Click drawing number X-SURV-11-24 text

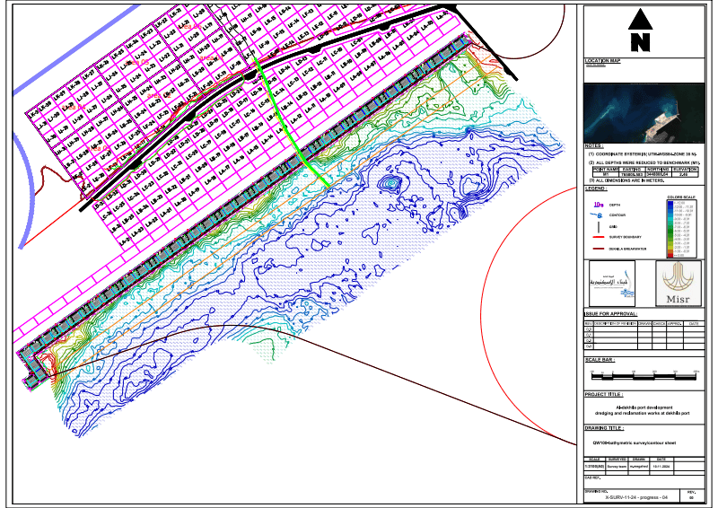[x=637, y=496]
